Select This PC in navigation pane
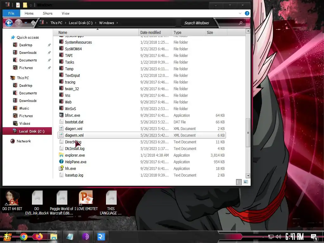Image resolution: width=324 pixels, height=243 pixels. 23,78
